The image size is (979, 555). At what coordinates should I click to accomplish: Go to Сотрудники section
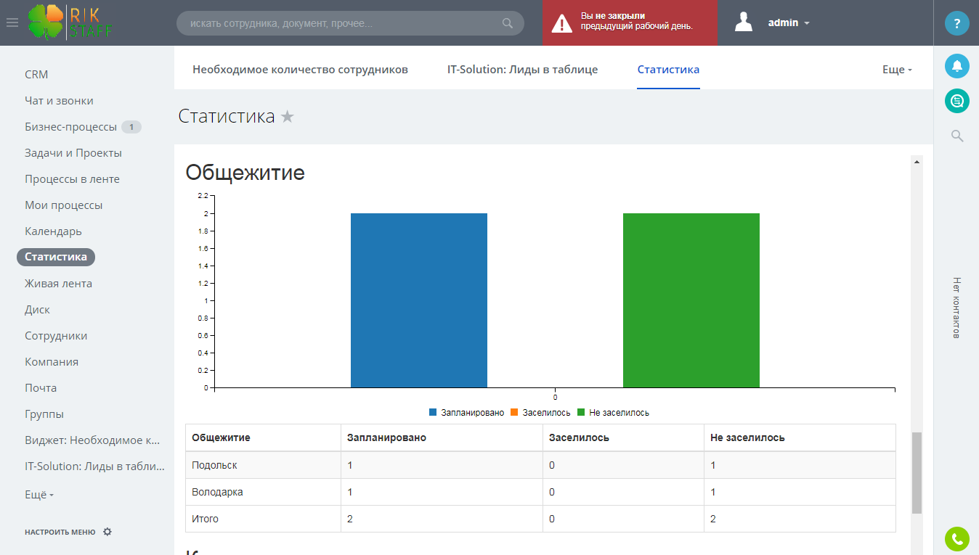(x=56, y=336)
